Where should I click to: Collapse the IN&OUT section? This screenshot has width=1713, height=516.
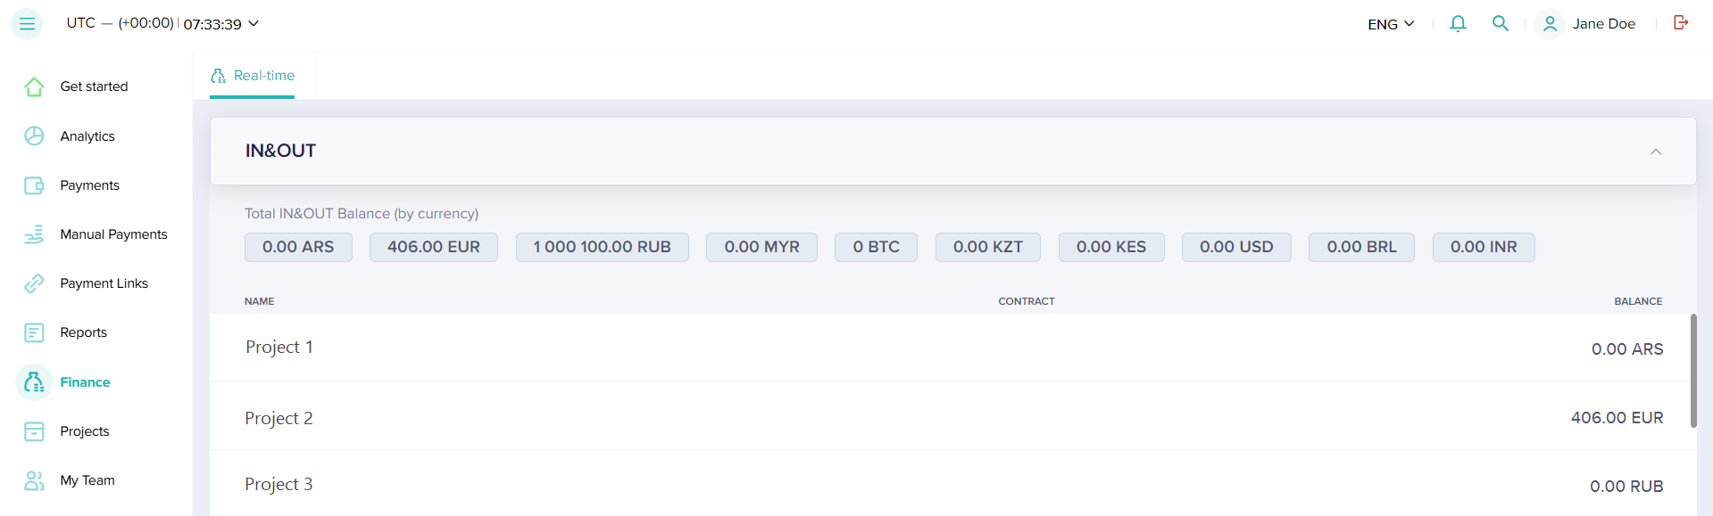pyautogui.click(x=1655, y=152)
